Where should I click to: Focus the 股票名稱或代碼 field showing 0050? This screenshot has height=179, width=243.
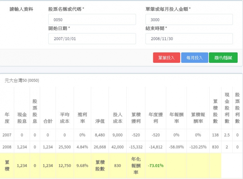pos(92,20)
